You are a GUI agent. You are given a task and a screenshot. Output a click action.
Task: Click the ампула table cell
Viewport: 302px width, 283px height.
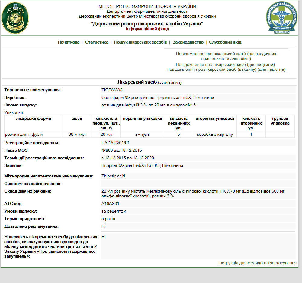(x=142, y=134)
